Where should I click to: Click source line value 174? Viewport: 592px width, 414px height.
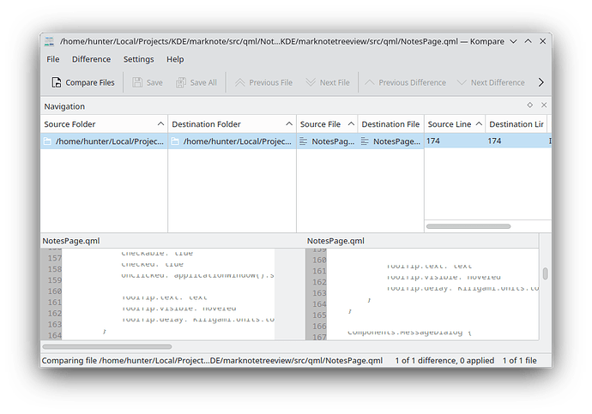click(x=433, y=141)
